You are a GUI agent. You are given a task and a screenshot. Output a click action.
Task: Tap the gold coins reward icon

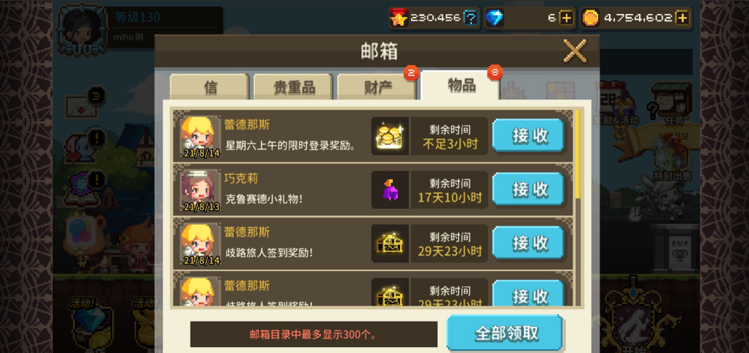[x=390, y=136]
